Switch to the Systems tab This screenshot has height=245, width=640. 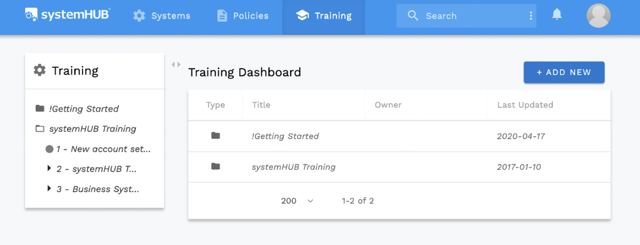coord(162,16)
